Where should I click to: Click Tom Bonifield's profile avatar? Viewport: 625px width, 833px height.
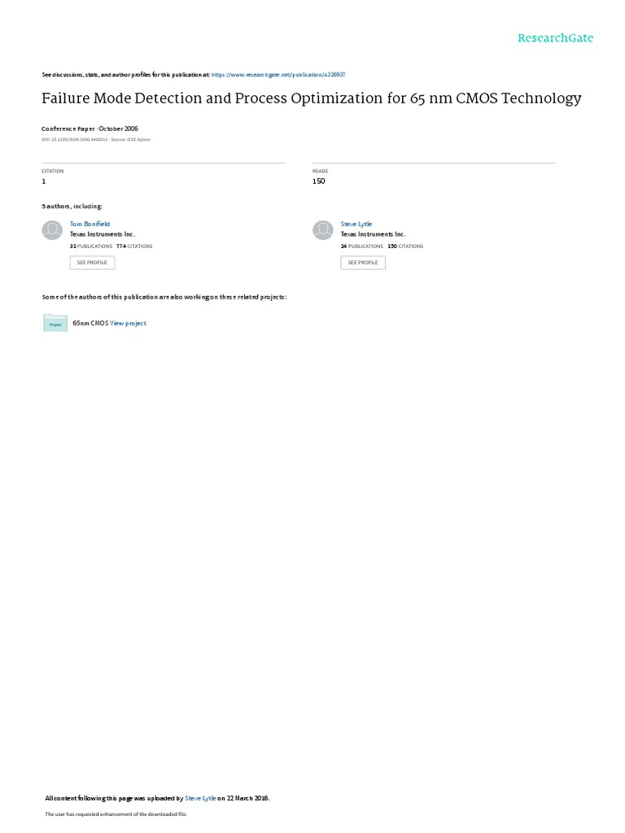(x=52, y=230)
